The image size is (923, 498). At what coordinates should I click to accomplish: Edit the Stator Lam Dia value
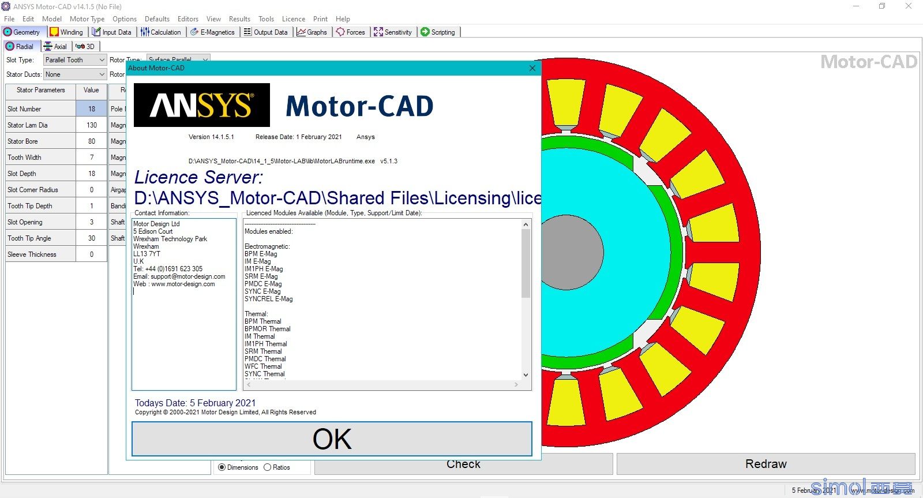(92, 125)
